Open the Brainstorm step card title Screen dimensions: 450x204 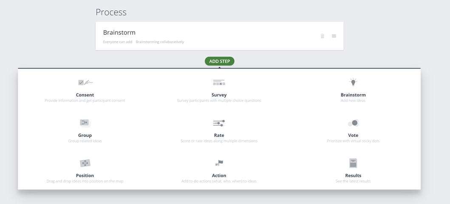click(x=119, y=32)
